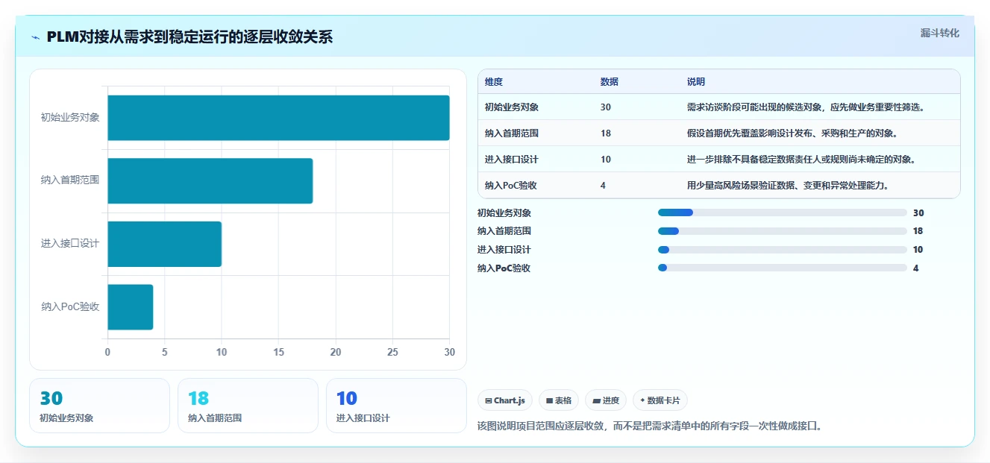Click the 进入接口设计 cell in the table
990x463 pixels.
pyautogui.click(x=512, y=160)
